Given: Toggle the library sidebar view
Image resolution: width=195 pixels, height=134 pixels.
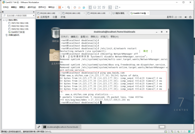Looking at the screenshot, I should pyautogui.click(x=90, y=7).
